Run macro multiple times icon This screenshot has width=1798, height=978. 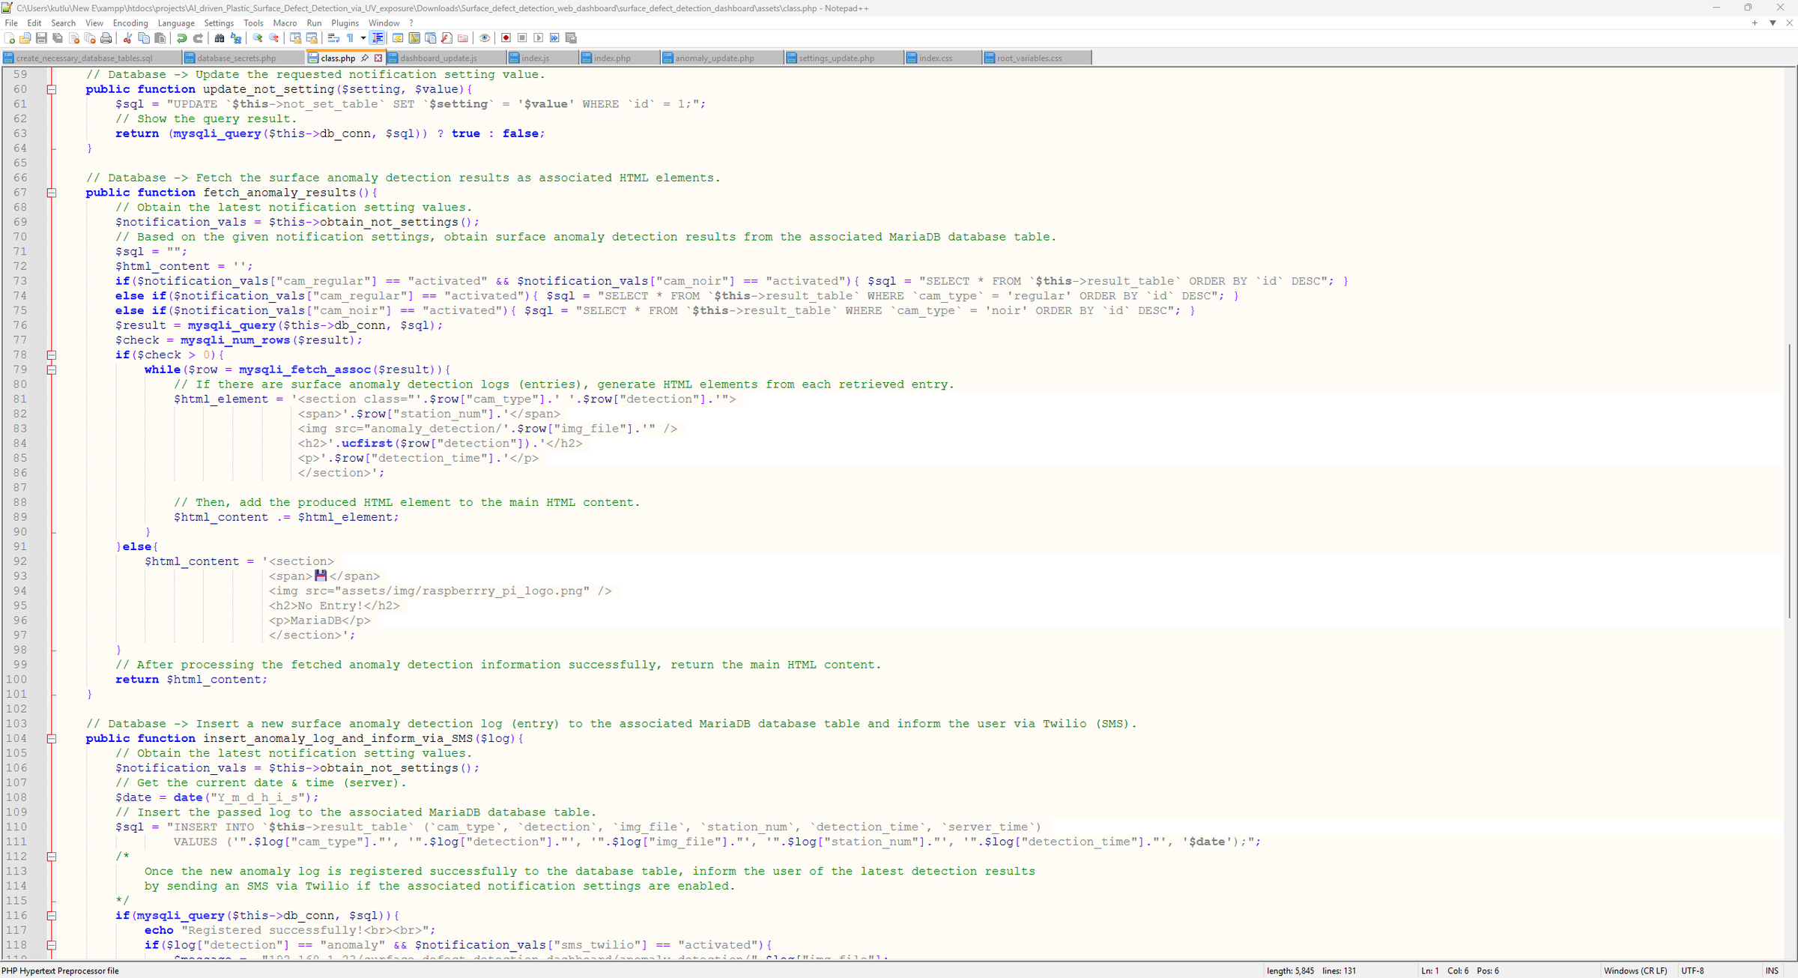[555, 38]
